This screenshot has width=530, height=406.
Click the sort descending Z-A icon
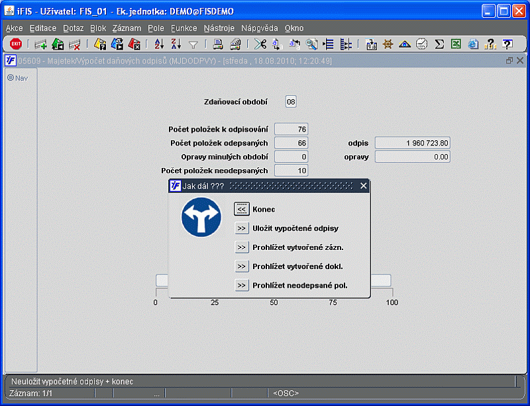click(176, 44)
